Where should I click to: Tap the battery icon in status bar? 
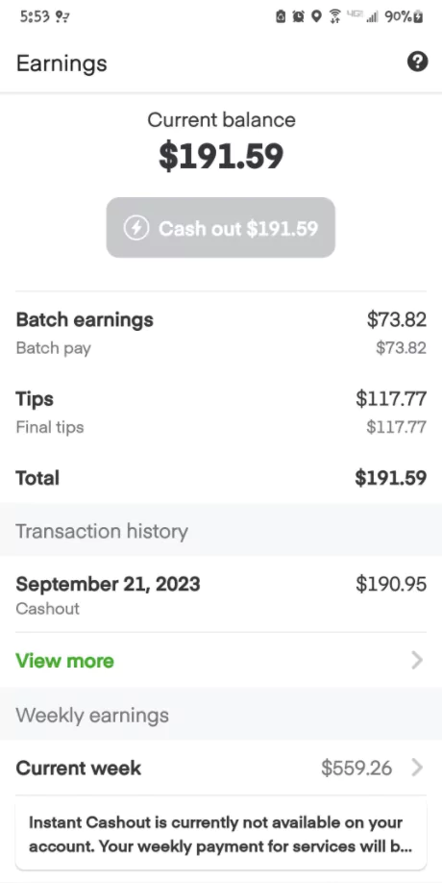pyautogui.click(x=418, y=17)
